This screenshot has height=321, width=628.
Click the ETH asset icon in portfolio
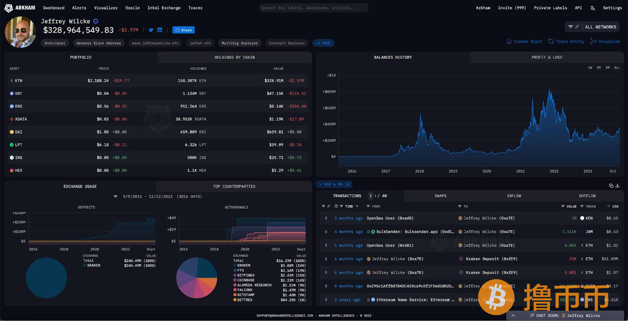(12, 81)
